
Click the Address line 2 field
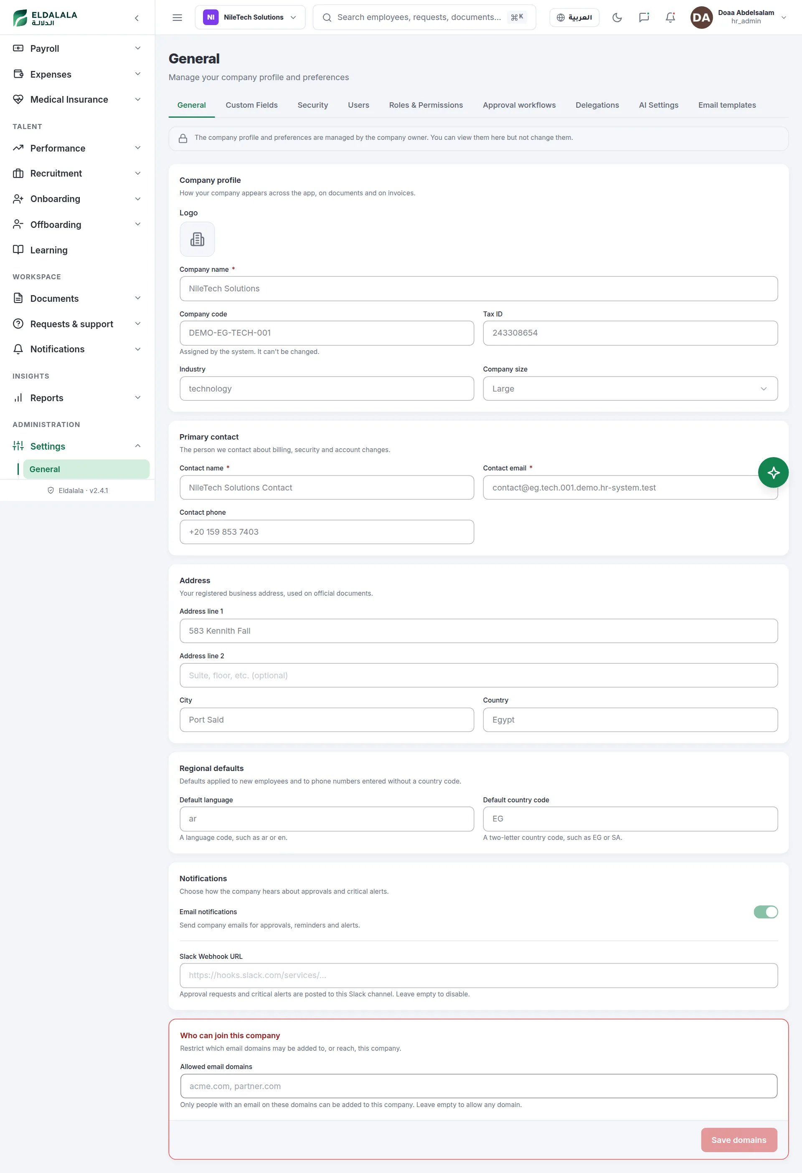point(478,675)
